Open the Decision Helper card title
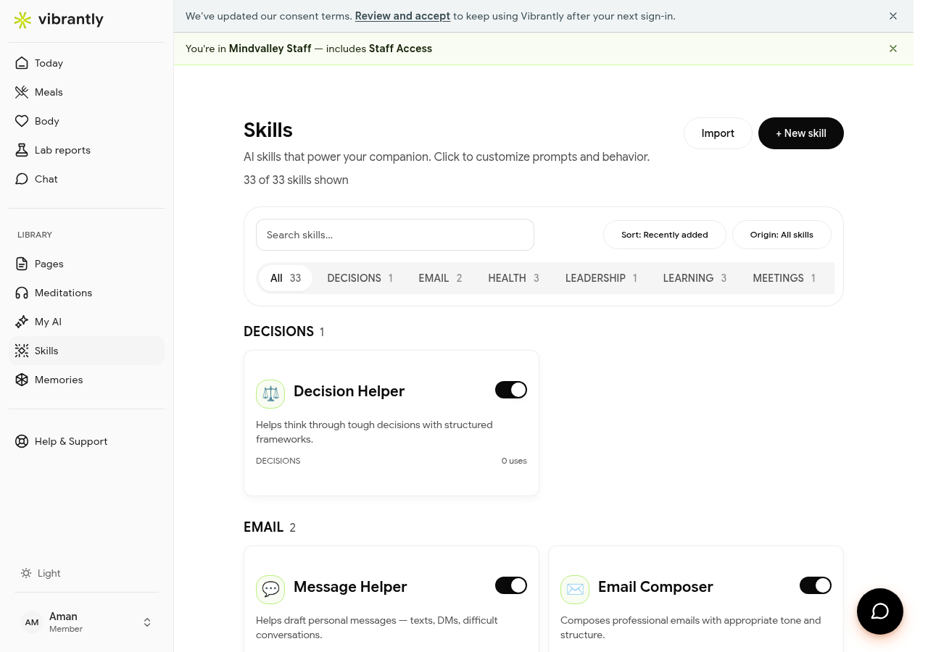The width and height of the screenshot is (928, 652). (349, 391)
